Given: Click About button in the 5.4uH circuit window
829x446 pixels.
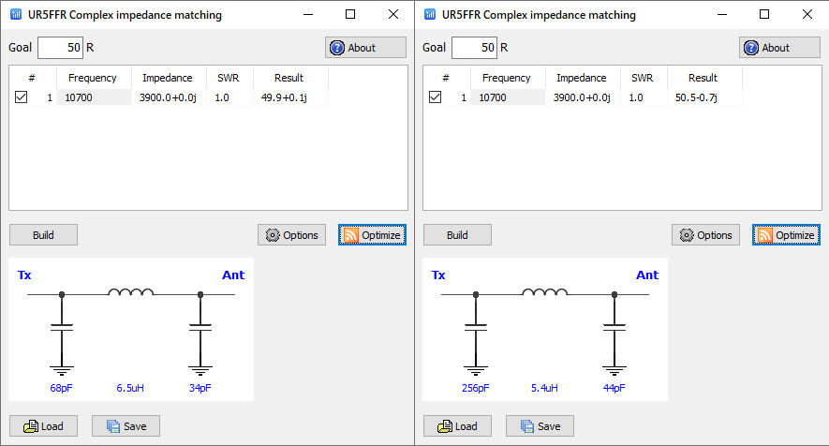Looking at the screenshot, I should tap(779, 48).
